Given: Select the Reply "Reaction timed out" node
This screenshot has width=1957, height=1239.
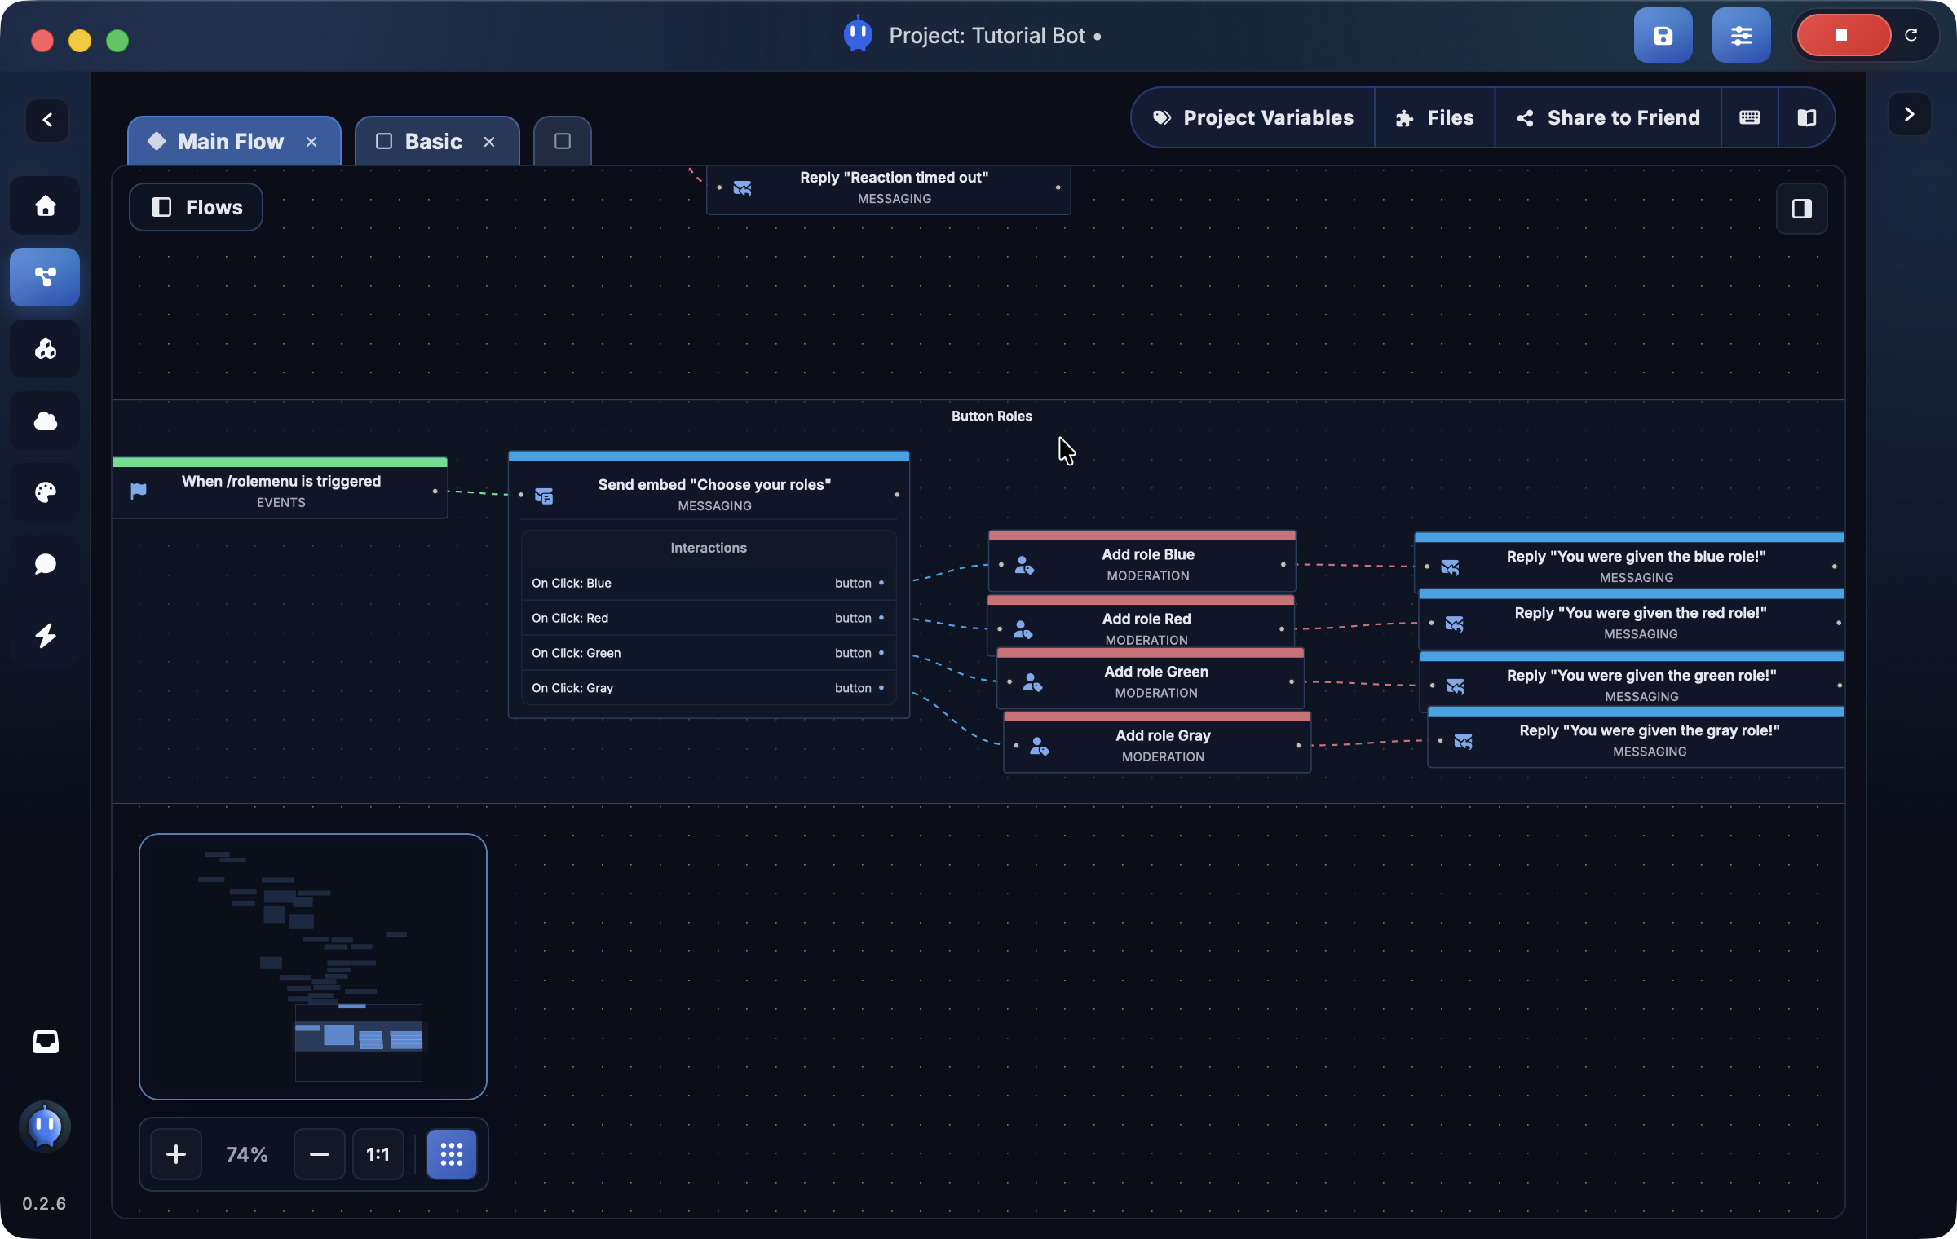Looking at the screenshot, I should point(888,189).
